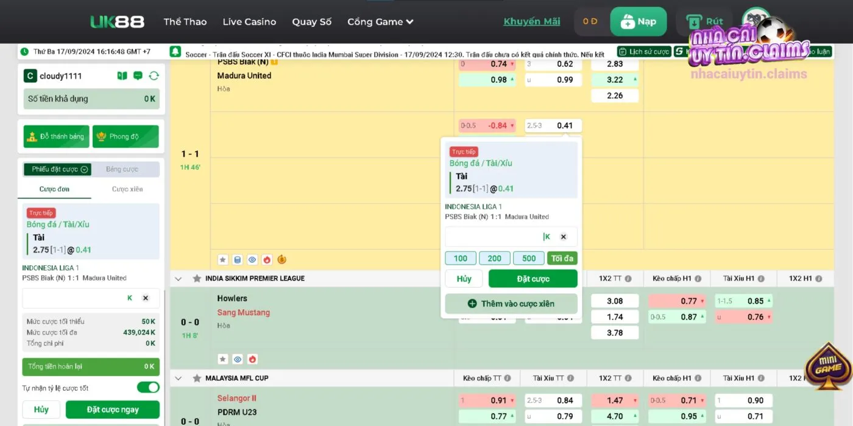Image resolution: width=853 pixels, height=426 pixels.
Task: Toggle the 'Tự nhận tỷ lệ cược tốt' switch
Action: click(147, 388)
